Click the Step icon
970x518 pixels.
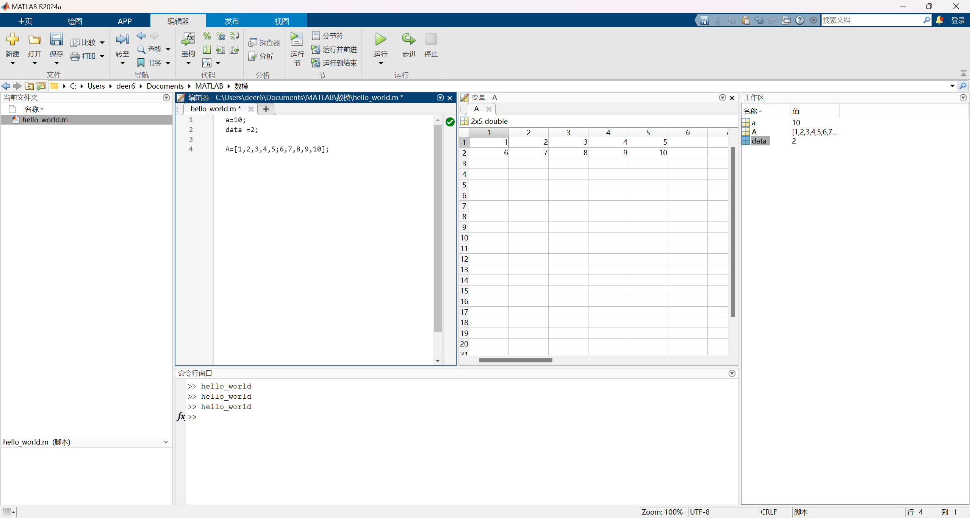pos(409,40)
